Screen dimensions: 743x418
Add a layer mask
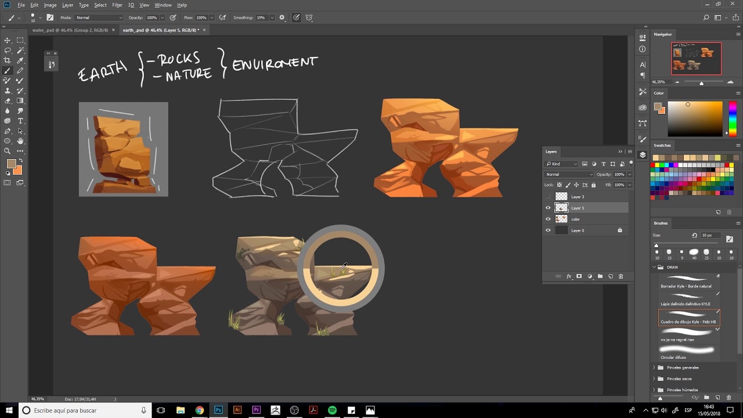(579, 276)
